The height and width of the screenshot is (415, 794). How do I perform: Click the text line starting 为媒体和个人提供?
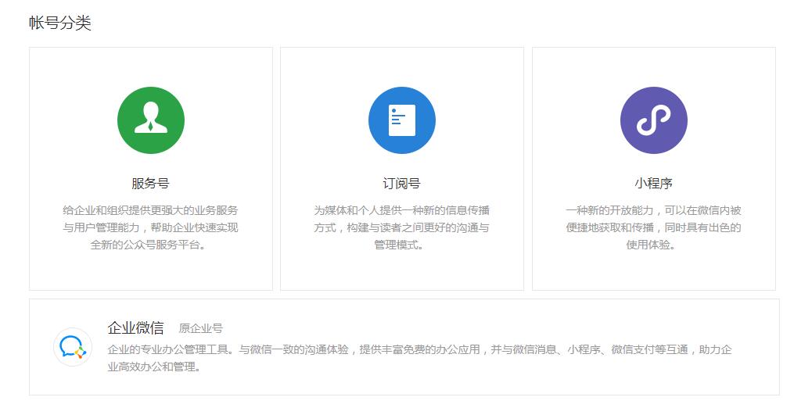(402, 210)
